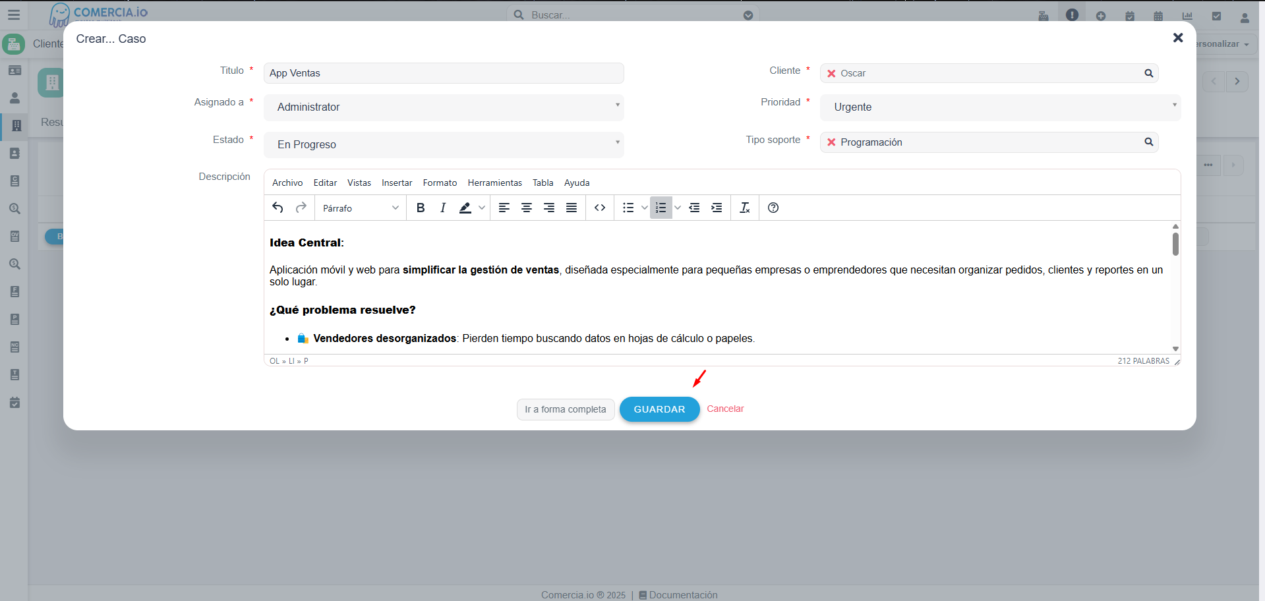This screenshot has height=601, width=1265.
Task: Toggle bulleted list
Action: [x=628, y=208]
